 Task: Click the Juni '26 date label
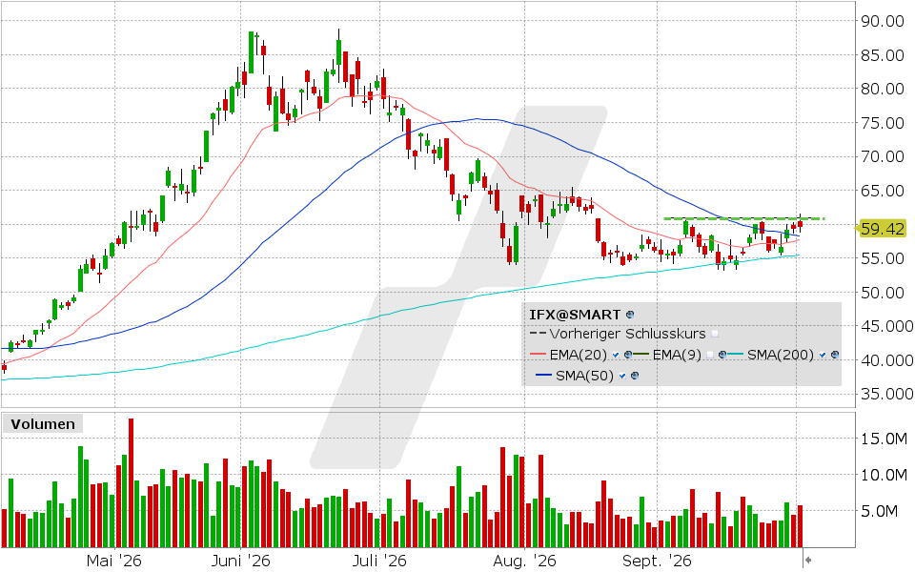[240, 561]
